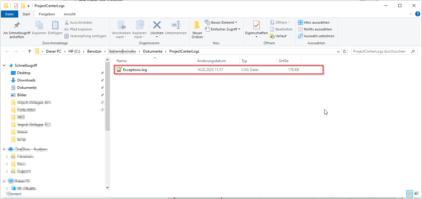The image size is (422, 199).
Task: Click the blue help question mark icon
Action: [x=417, y=14]
